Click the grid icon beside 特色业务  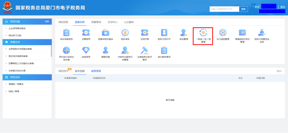[x=7, y=77]
